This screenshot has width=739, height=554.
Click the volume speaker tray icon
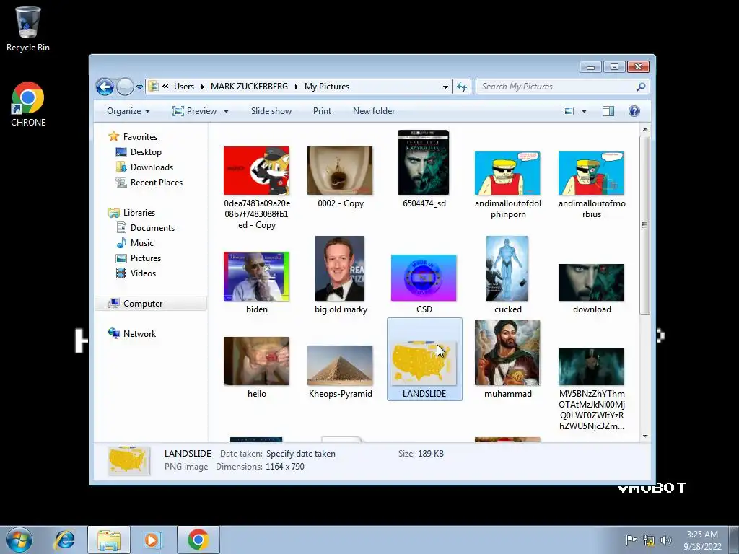(x=666, y=540)
